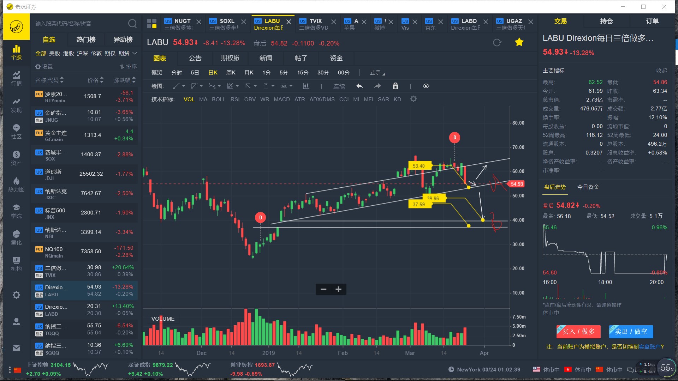
Task: Click the red 买入/做多 button
Action: [578, 332]
